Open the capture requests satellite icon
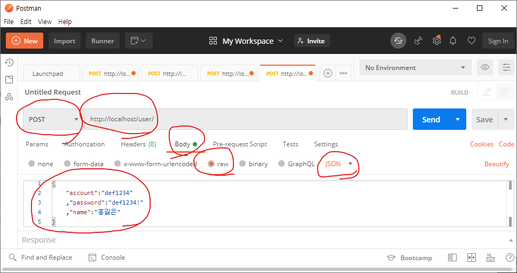This screenshot has width=517, height=273. [x=418, y=41]
